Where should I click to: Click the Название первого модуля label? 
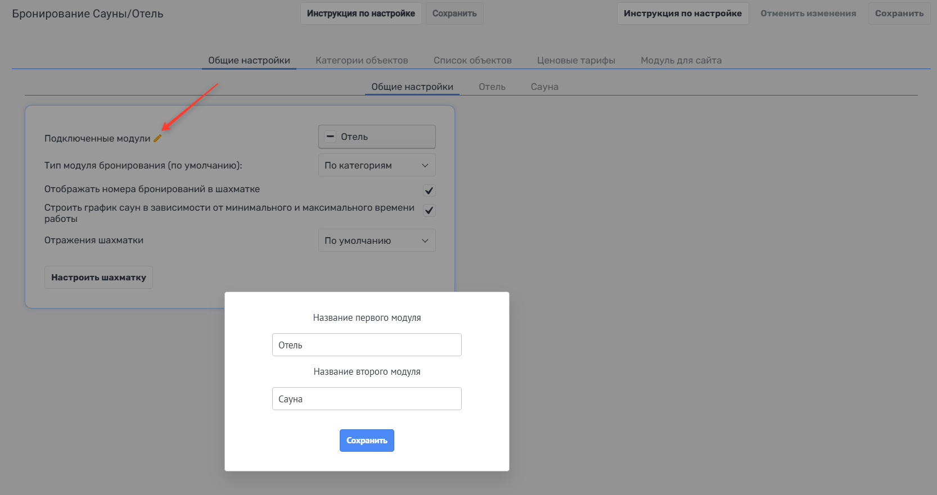367,318
